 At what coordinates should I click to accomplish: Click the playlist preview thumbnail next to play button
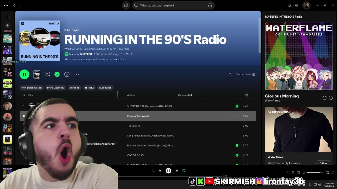pyautogui.click(x=37, y=74)
